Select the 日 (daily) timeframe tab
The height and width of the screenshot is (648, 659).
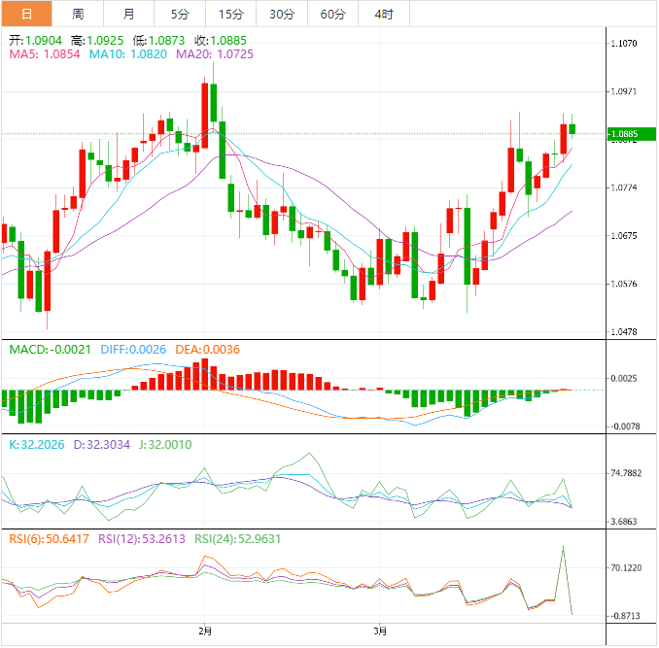tap(26, 14)
